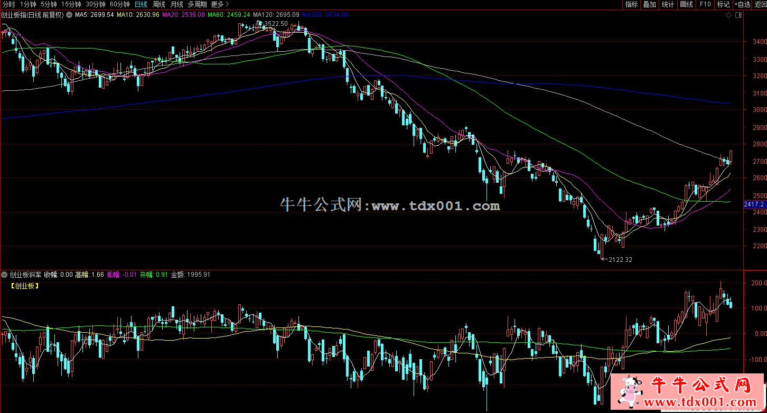767x413 pixels.
Task: Select the 15分钟 period tab
Action: [x=71, y=4]
